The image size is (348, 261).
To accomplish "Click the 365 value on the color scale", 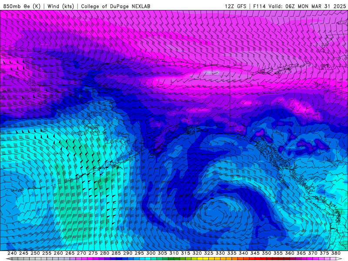I will pos(301,253).
